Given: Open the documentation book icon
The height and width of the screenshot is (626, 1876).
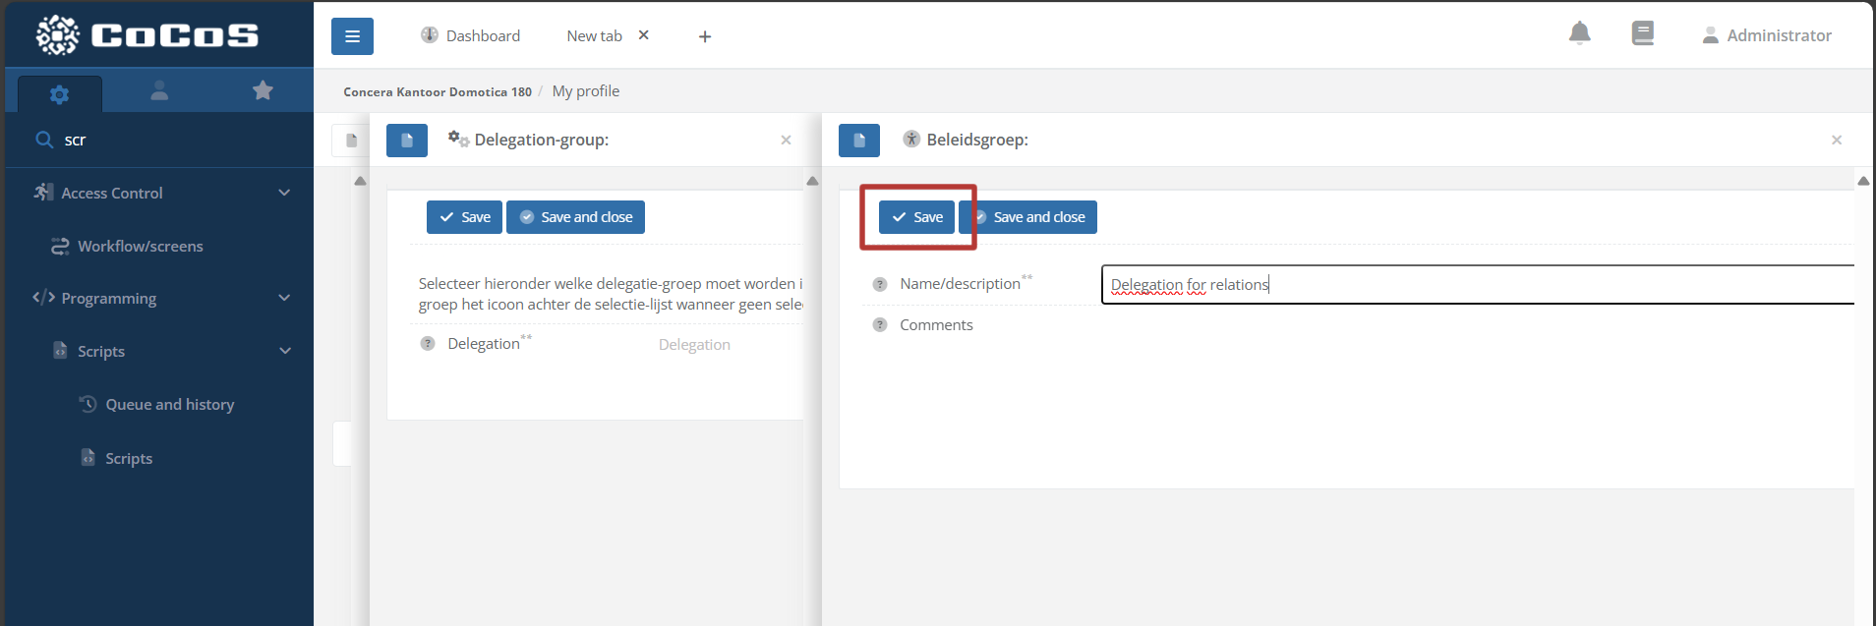Looking at the screenshot, I should click(1642, 33).
